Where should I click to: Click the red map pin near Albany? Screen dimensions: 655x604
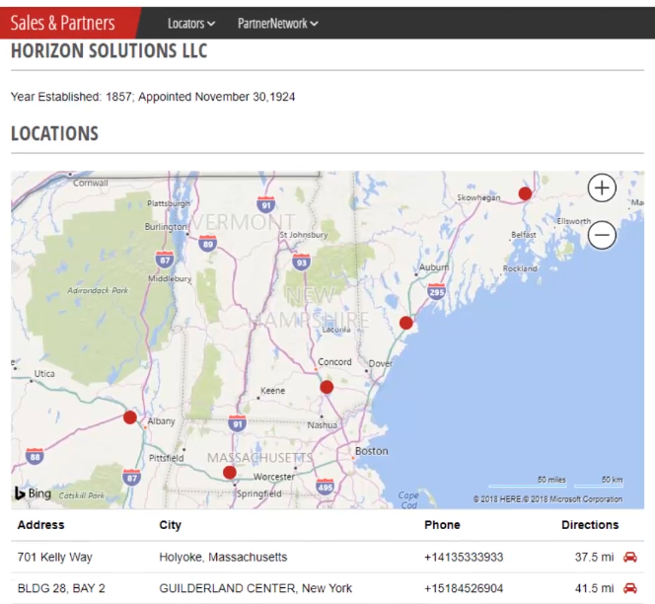tap(130, 417)
